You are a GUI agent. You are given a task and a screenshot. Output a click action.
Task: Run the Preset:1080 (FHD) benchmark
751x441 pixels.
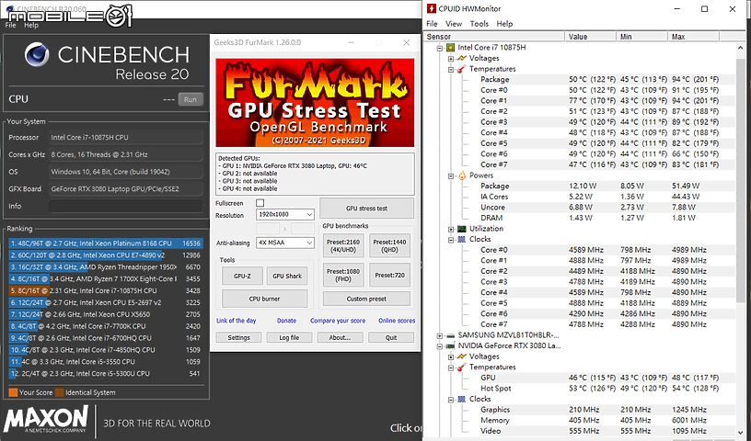pyautogui.click(x=343, y=275)
